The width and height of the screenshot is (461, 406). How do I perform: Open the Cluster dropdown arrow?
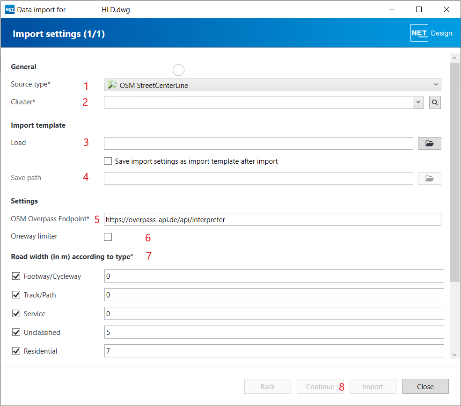point(418,102)
